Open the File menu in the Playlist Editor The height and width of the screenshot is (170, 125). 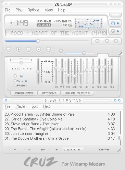(8, 106)
